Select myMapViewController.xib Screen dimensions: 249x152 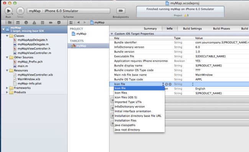tap(35, 74)
